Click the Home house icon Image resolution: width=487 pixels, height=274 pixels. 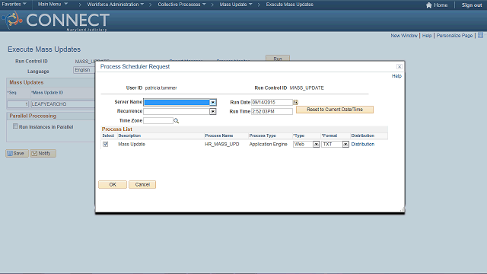(x=429, y=5)
